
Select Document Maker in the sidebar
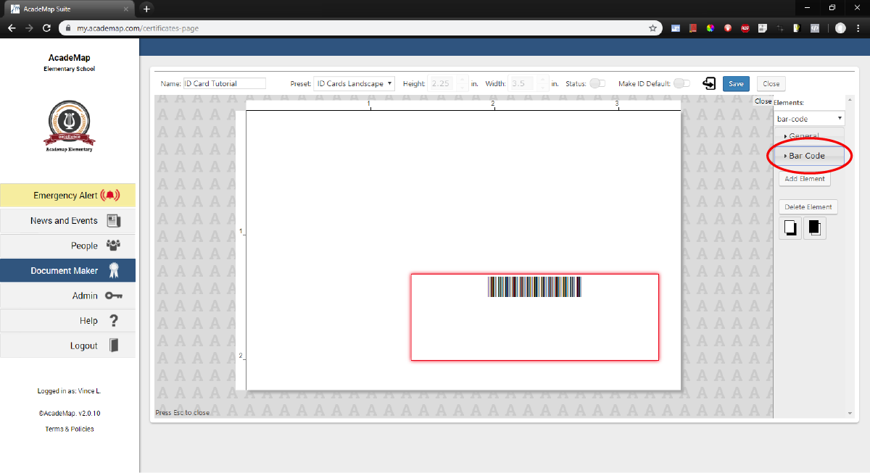[x=67, y=271]
